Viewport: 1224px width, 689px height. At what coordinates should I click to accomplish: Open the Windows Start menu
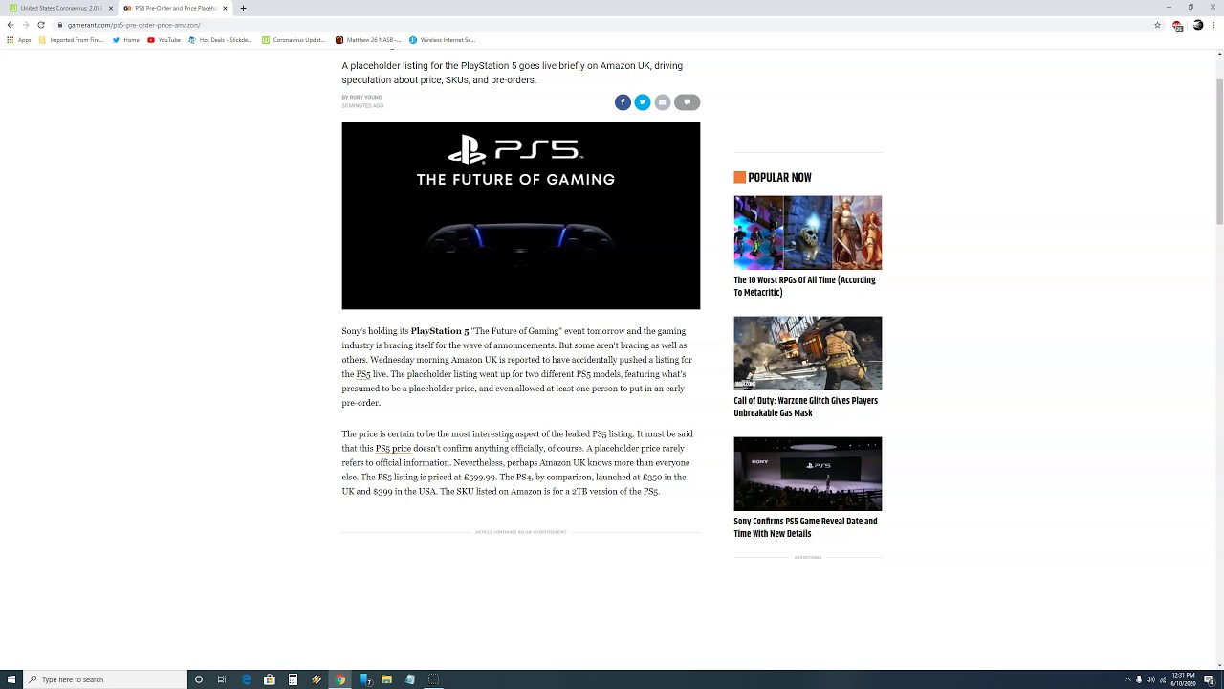(x=11, y=679)
